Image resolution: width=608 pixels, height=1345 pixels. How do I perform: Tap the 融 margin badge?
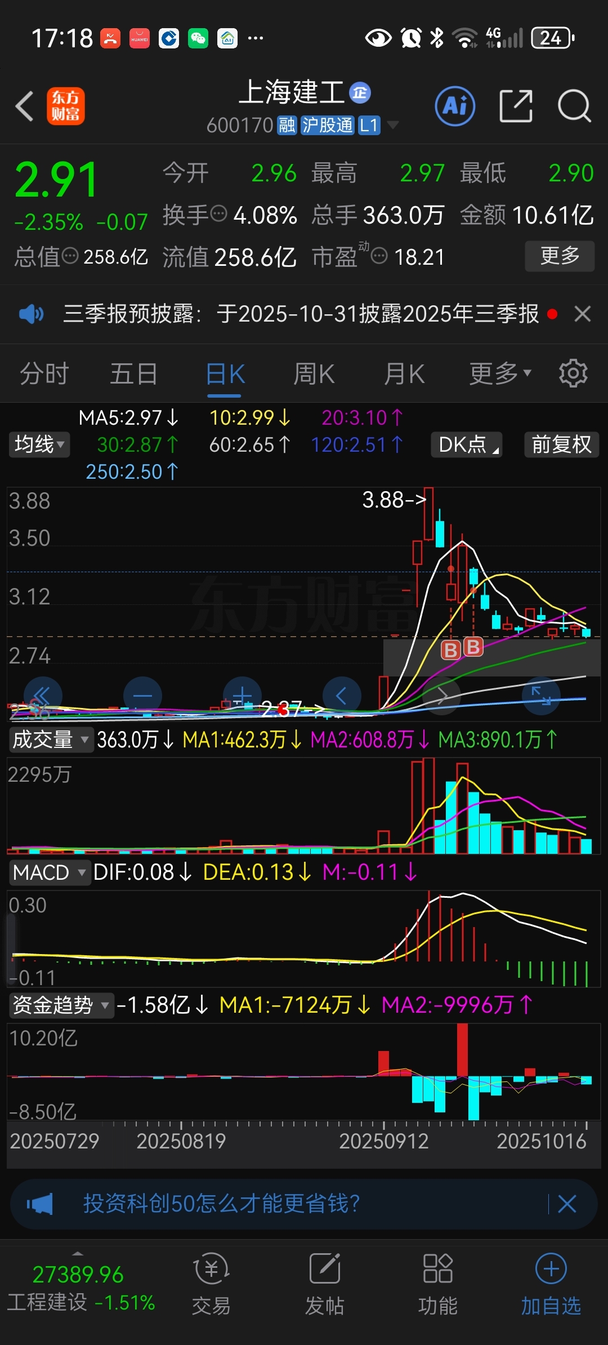pyautogui.click(x=287, y=125)
